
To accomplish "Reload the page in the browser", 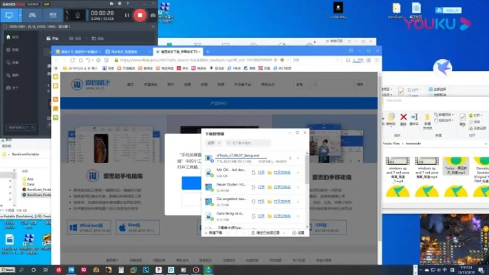I will tap(72, 60).
